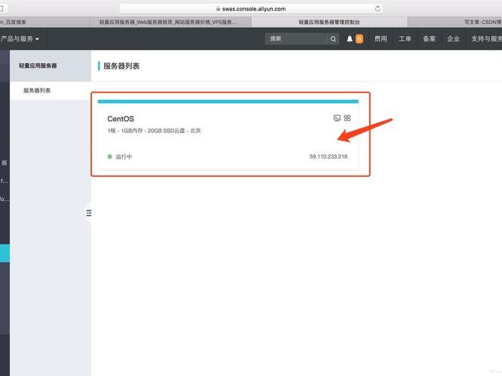Viewport: 502px width, 376px height.
Task: Select the highlighted cyan item in left rail
Action: point(5,253)
